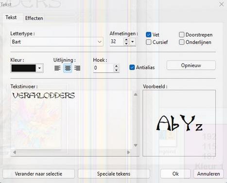This screenshot has width=227, height=183.
Task: Enable the Cursief checkbox
Action: 148,42
